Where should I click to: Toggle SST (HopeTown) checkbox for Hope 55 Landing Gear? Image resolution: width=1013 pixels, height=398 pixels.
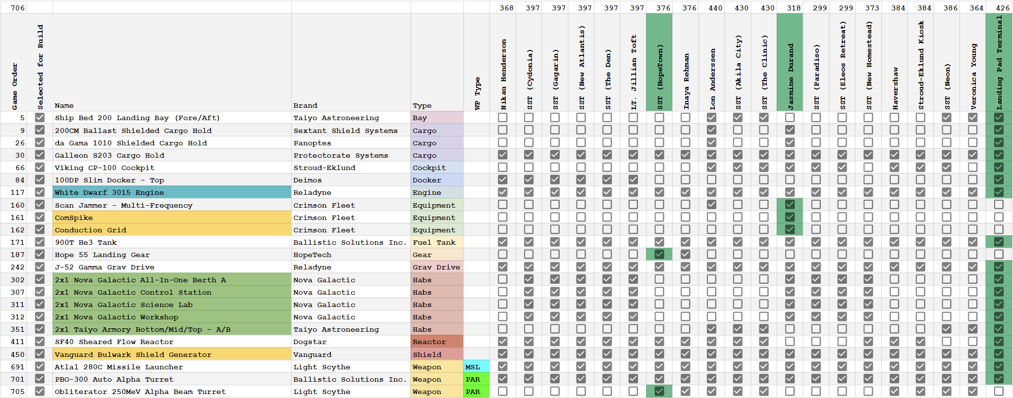(x=659, y=254)
